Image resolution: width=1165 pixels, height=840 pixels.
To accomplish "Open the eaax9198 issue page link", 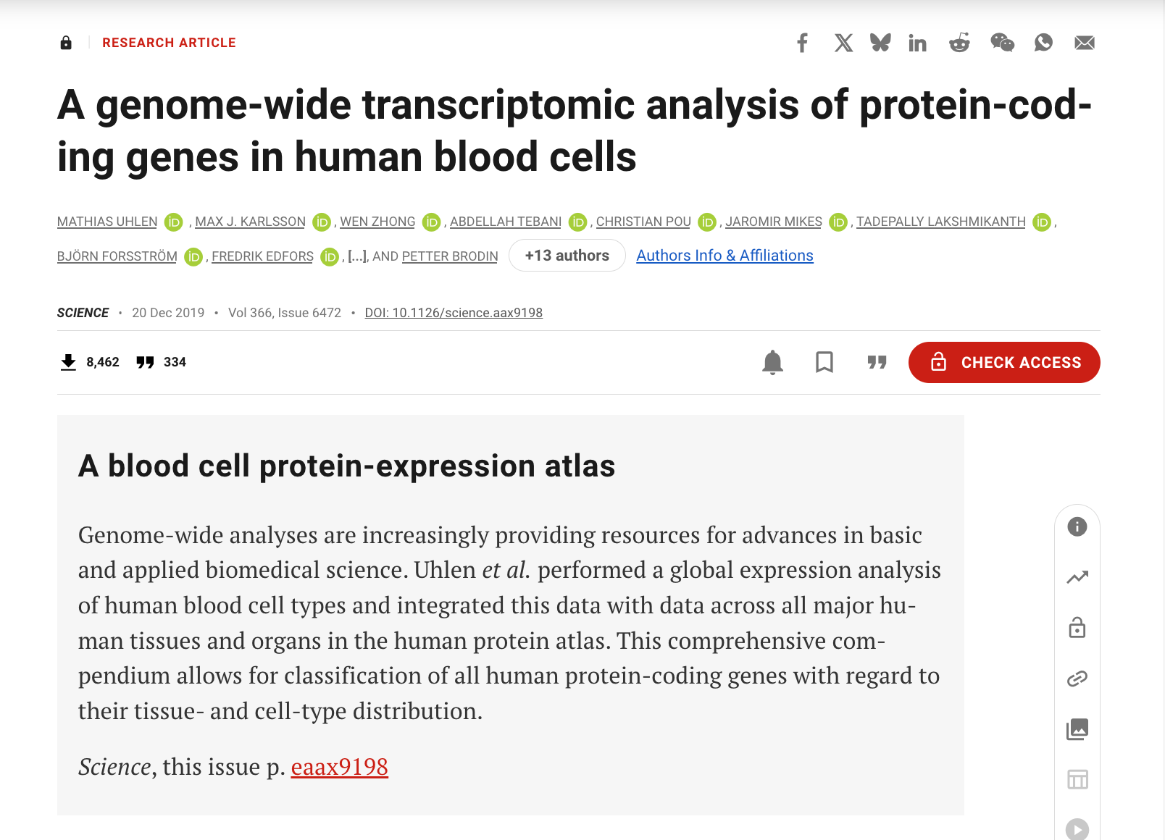I will 339,767.
